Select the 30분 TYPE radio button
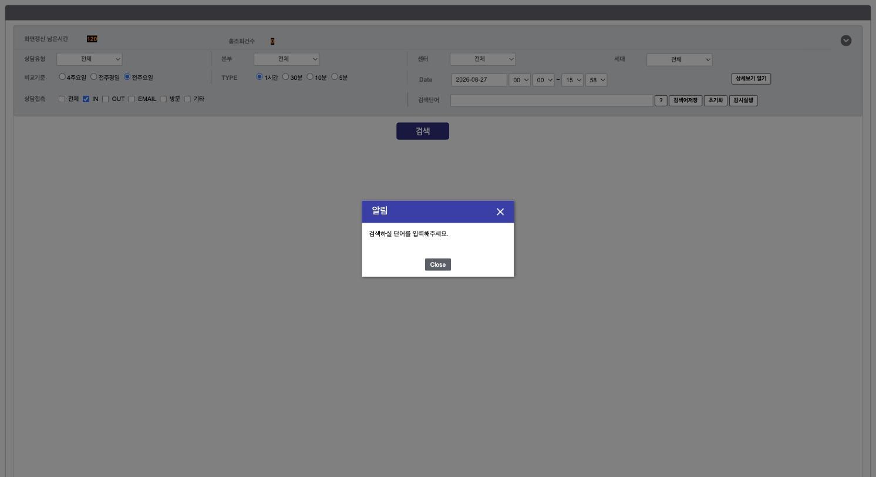Screen dimensions: 876x477 click(286, 77)
